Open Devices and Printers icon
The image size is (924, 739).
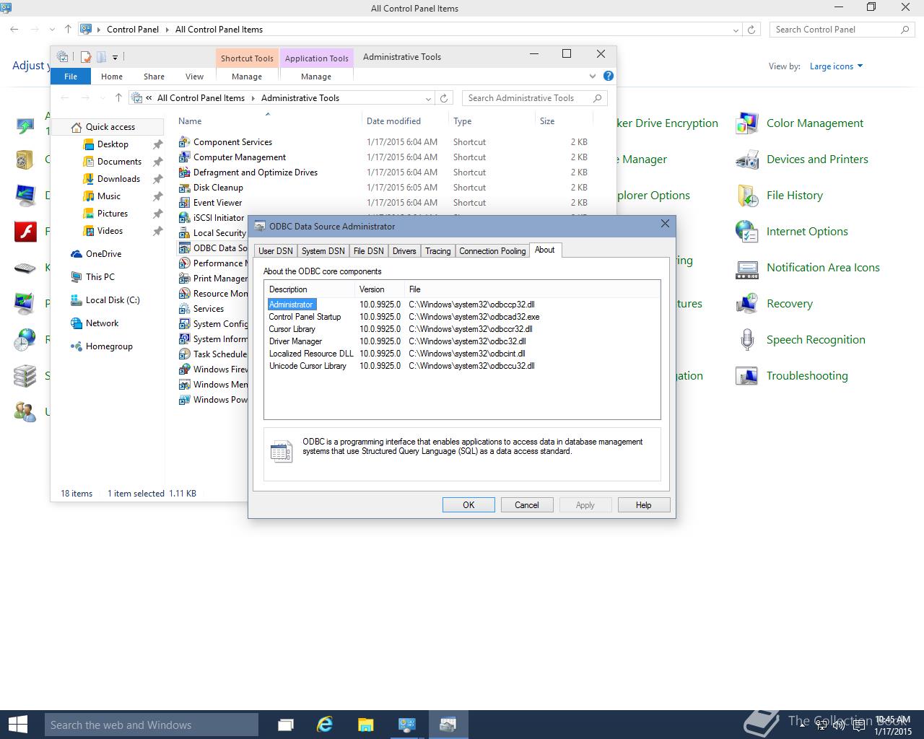pyautogui.click(x=746, y=159)
